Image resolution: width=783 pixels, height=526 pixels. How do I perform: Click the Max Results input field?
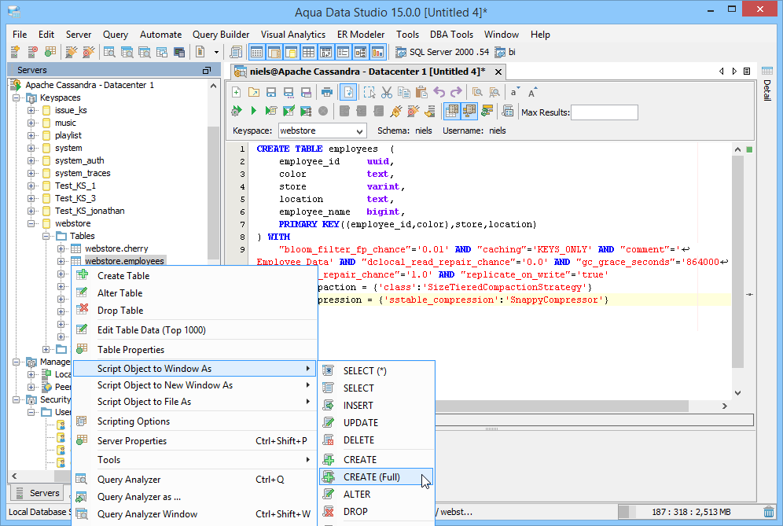[605, 112]
